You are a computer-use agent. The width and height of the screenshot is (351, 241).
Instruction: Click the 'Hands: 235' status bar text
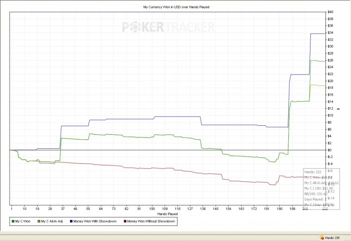click(x=332, y=237)
